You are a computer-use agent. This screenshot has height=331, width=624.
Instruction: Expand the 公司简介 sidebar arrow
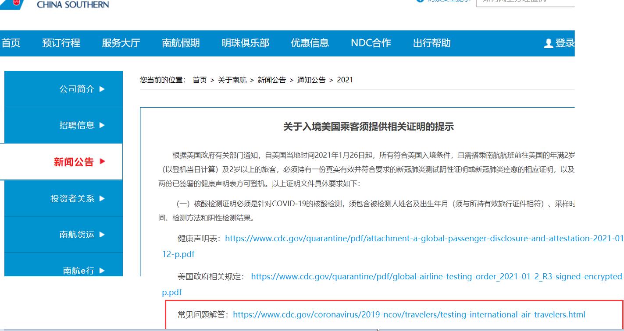pyautogui.click(x=102, y=88)
